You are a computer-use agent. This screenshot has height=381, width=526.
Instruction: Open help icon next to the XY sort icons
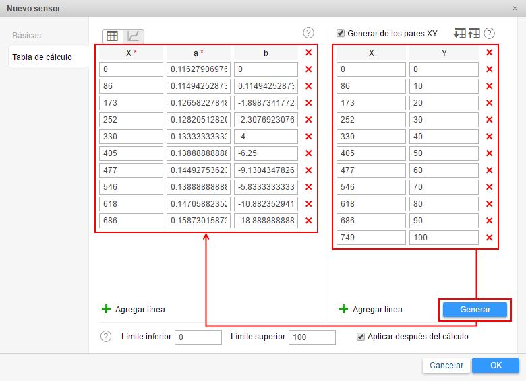pos(489,33)
